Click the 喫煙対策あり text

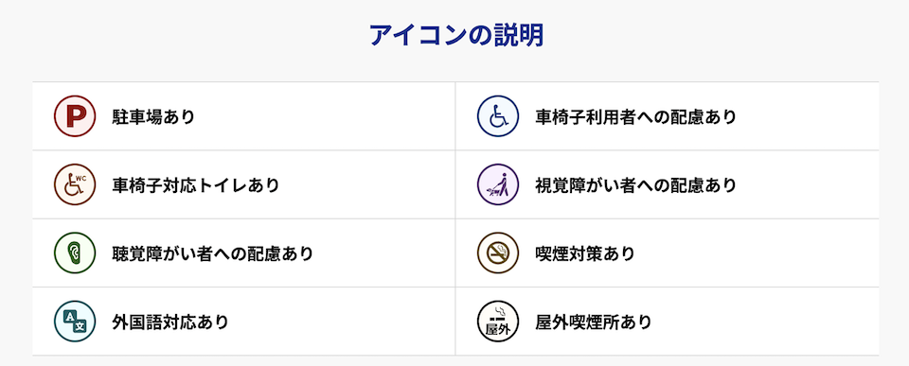[x=585, y=253]
